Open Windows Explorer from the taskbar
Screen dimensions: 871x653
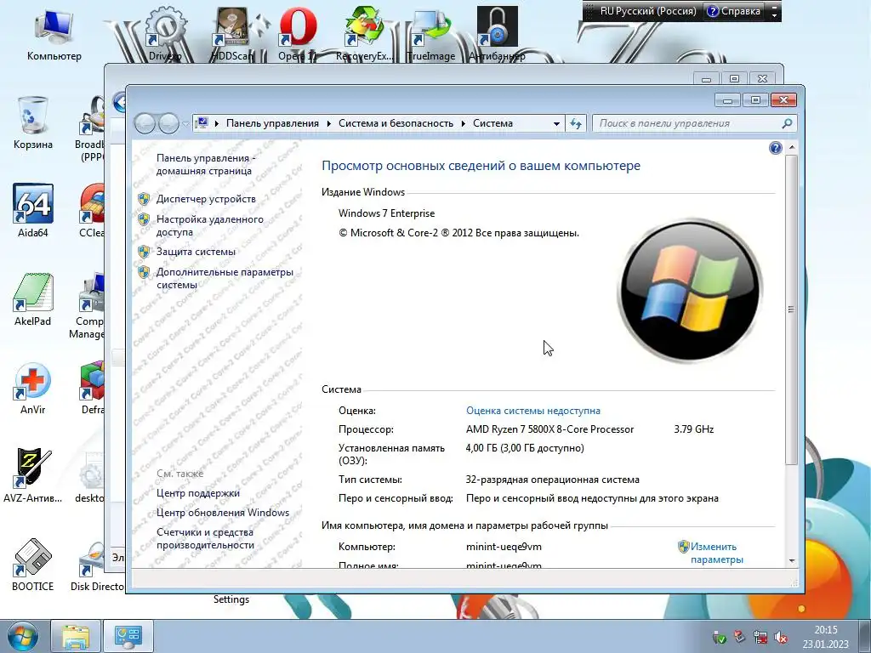click(76, 636)
